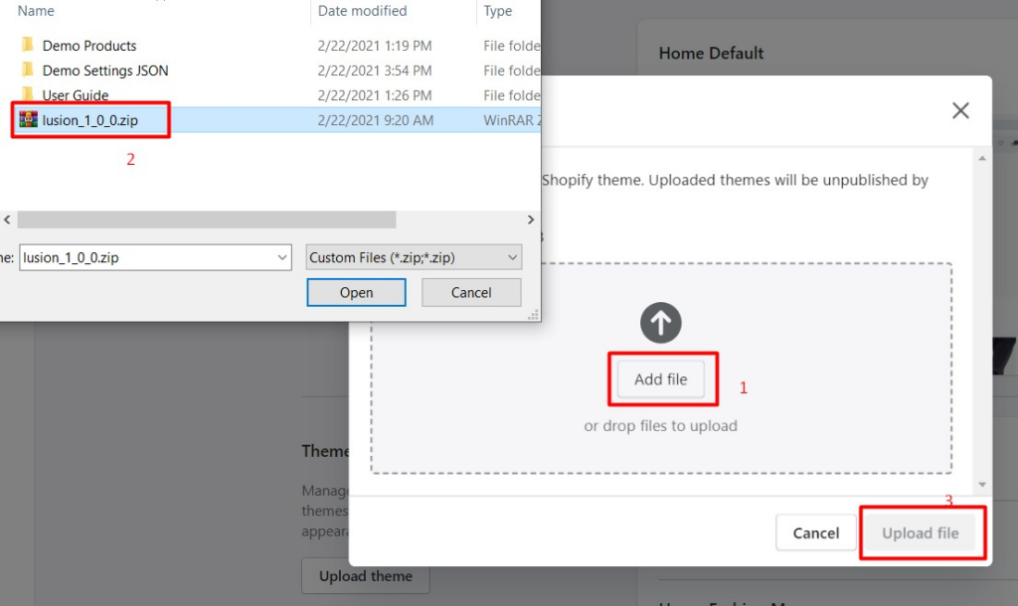1018x606 pixels.
Task: Click the date 2/22/2021 9:20 AM
Action: (x=375, y=120)
